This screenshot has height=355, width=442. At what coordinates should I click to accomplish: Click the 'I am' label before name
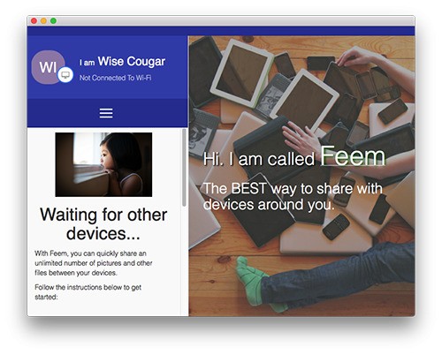pyautogui.click(x=87, y=63)
